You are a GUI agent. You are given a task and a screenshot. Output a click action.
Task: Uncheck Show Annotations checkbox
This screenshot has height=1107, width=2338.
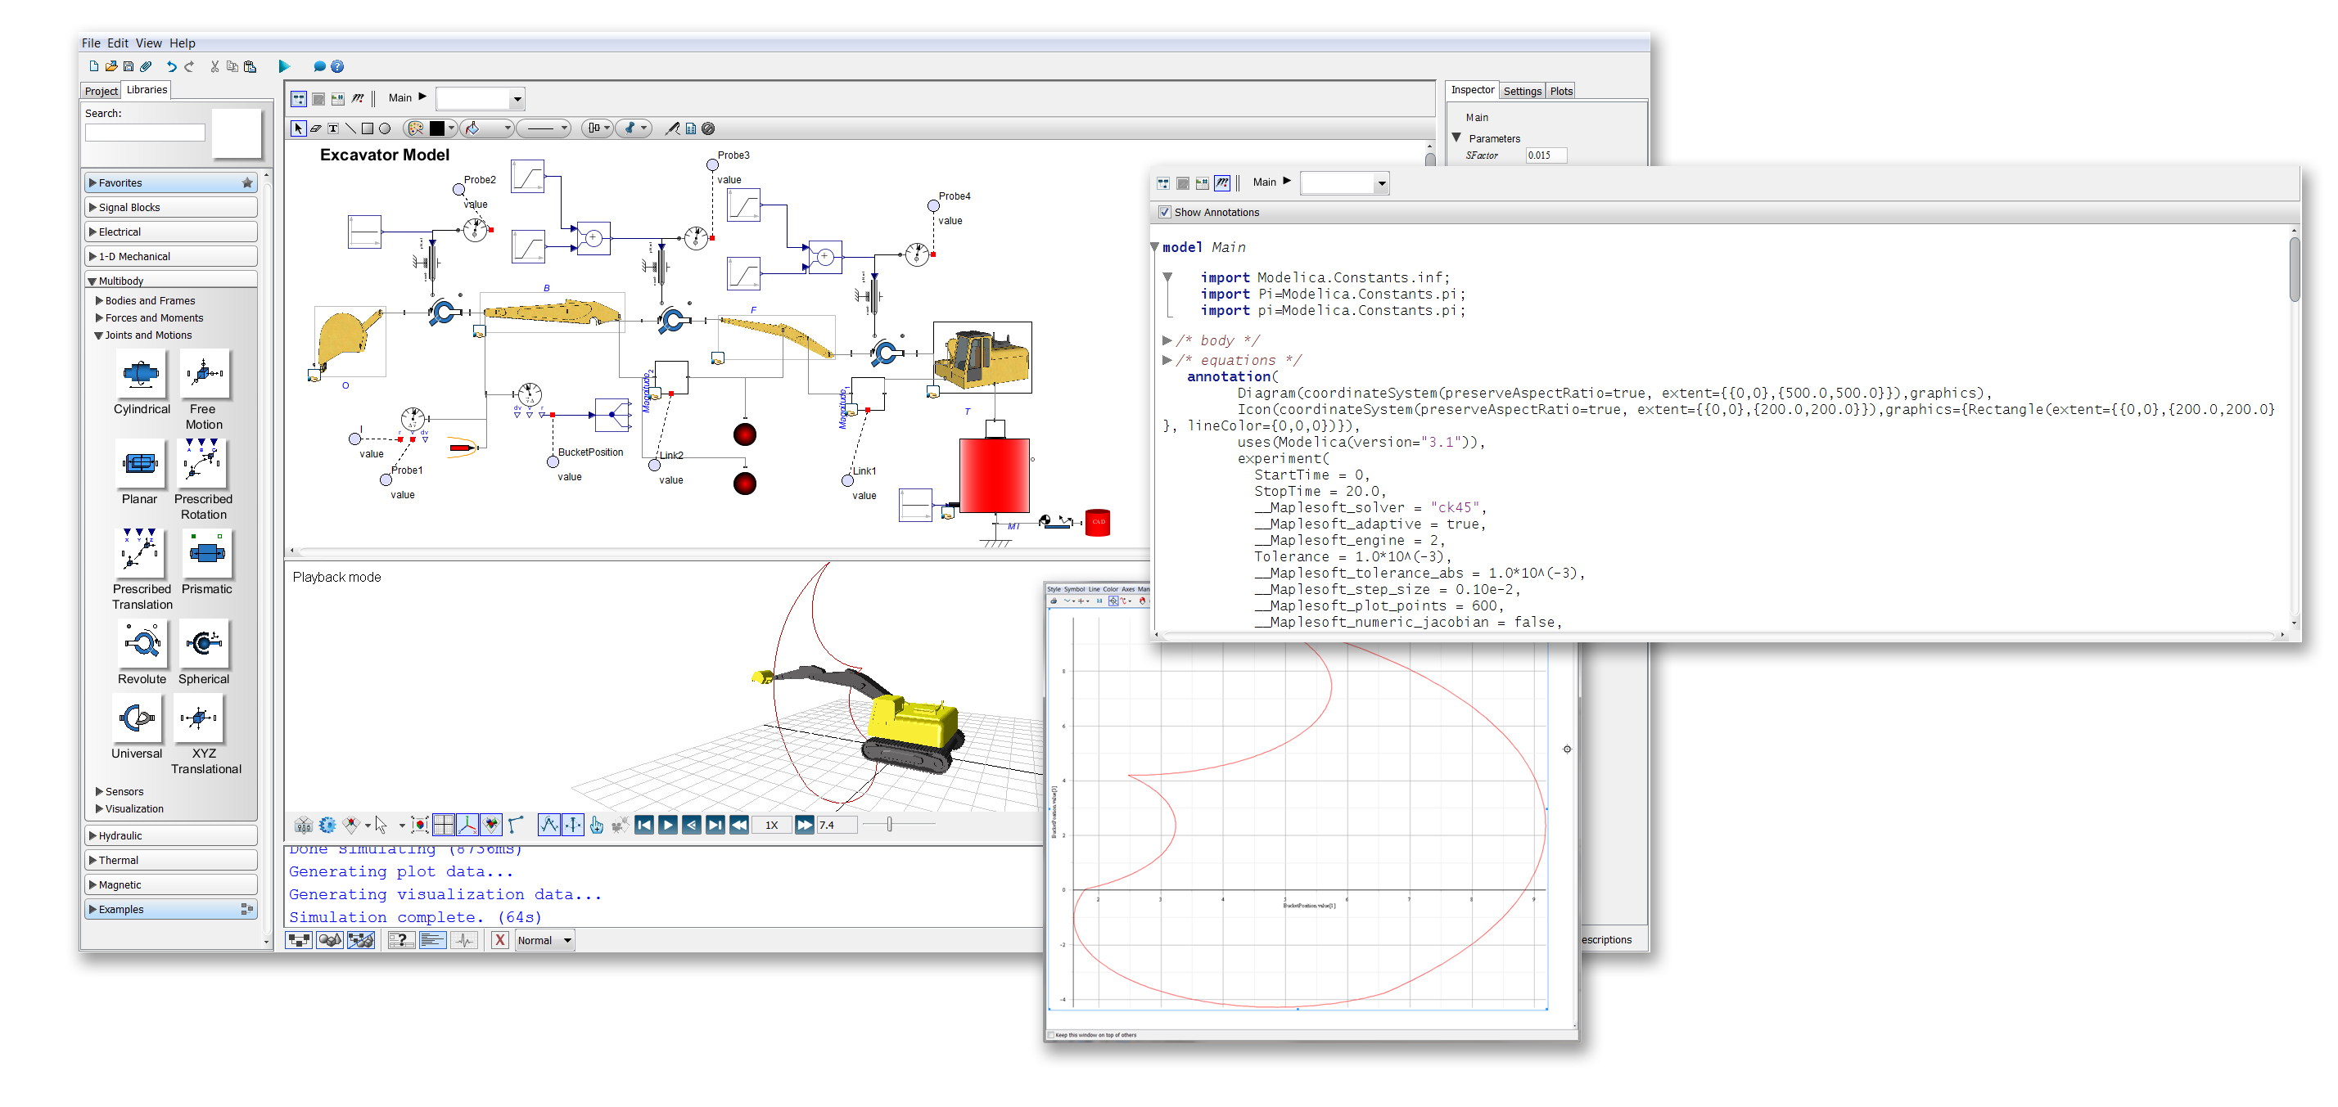click(1164, 213)
